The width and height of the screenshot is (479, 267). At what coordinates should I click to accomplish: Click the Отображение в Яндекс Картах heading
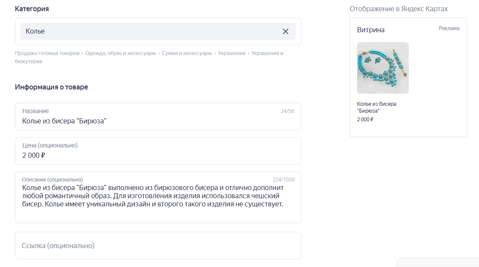tap(398, 9)
